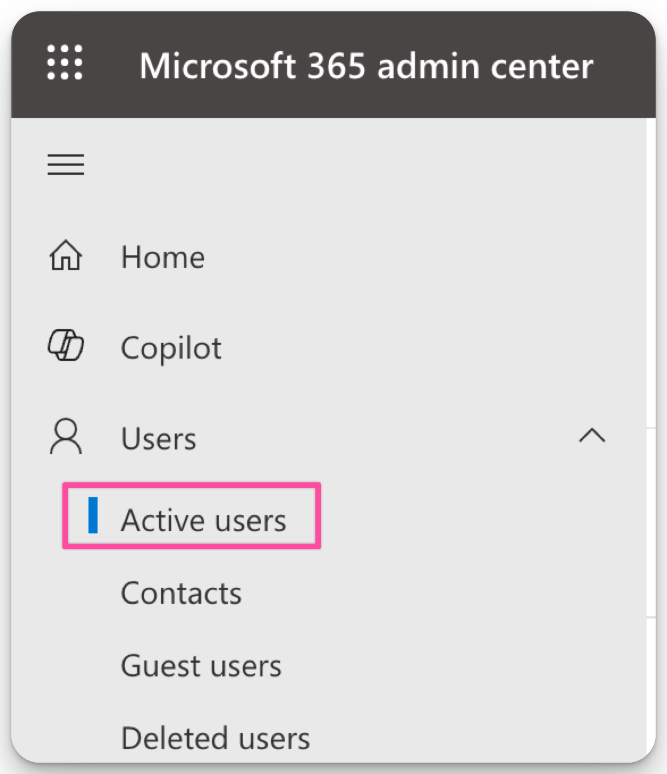Open the Copilot navigation item

(x=171, y=348)
